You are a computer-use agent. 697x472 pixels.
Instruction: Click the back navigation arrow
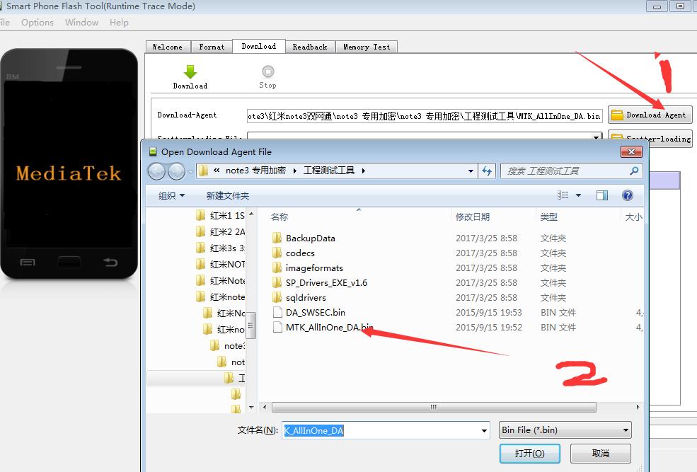click(x=156, y=171)
